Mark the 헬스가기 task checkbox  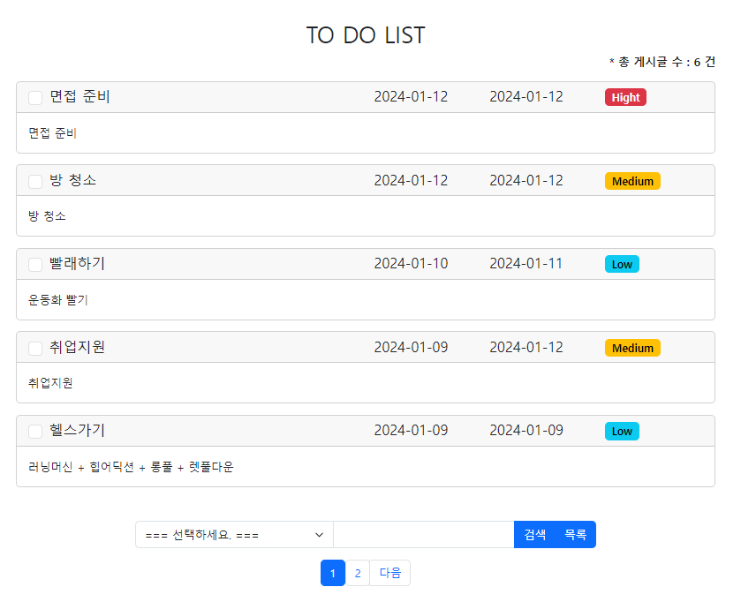pyautogui.click(x=35, y=431)
